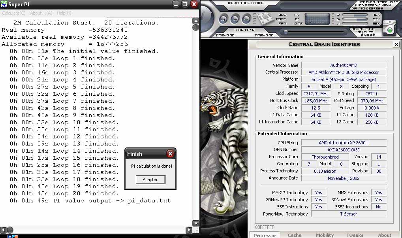This screenshot has width=402, height=238.
Task: Click the OPN Number AXDA2600DKV3D
Action: [x=344, y=150]
